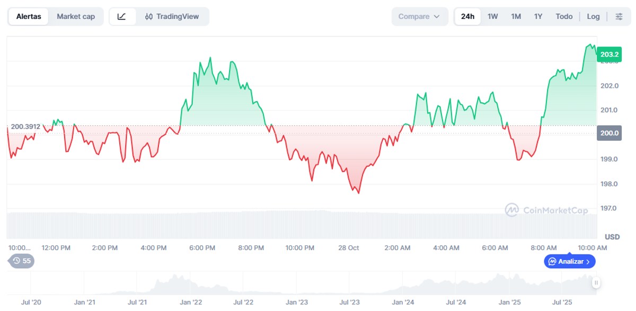This screenshot has width=636, height=311.
Task: Click the 202.0 price axis label
Action: click(609, 86)
